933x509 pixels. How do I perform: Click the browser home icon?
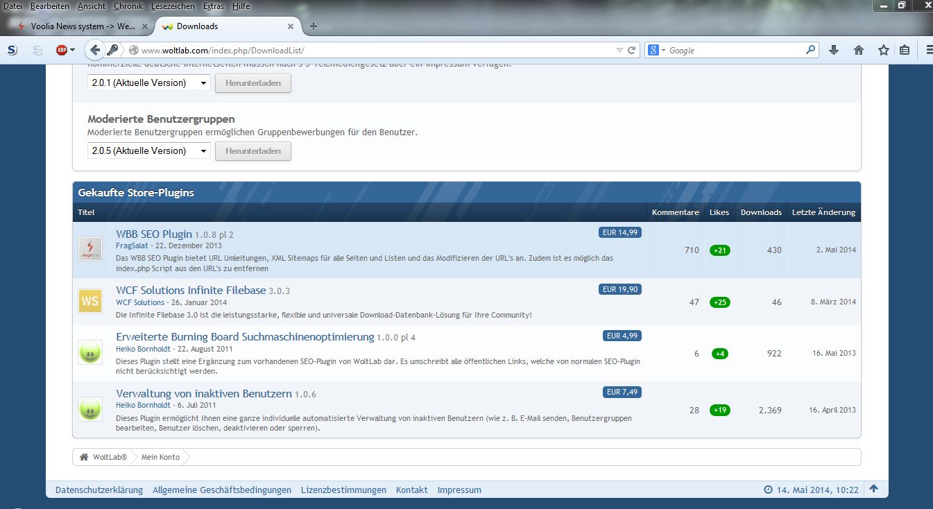coord(859,51)
